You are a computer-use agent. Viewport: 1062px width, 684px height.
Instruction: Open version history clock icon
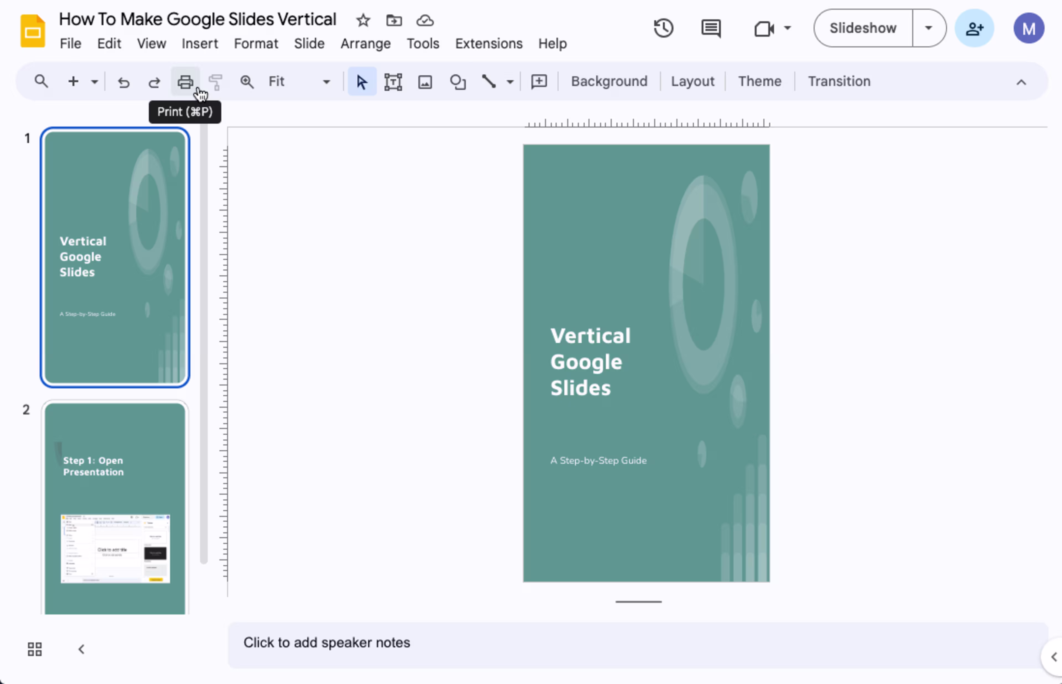pos(663,28)
